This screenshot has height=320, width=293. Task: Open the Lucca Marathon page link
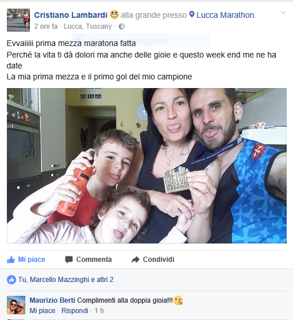pos(225,15)
